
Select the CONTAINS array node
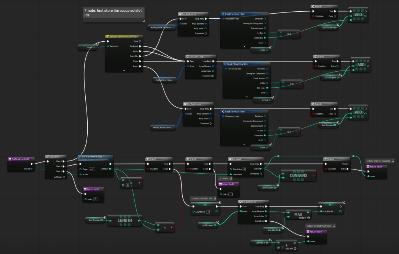click(298, 175)
